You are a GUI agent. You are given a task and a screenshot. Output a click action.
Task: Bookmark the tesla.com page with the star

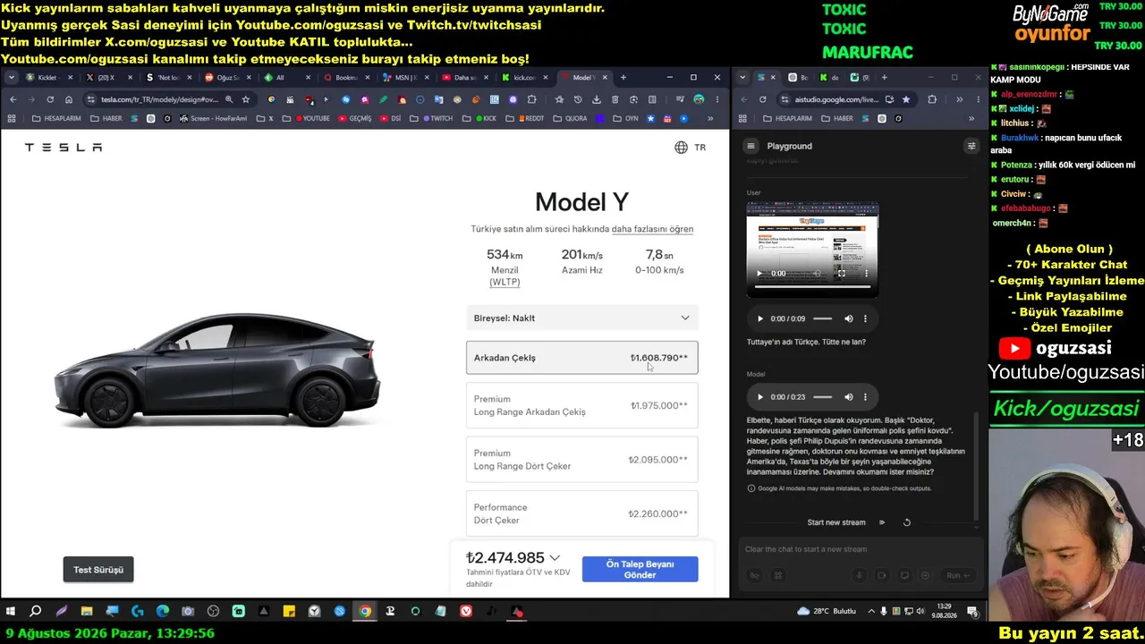245,99
